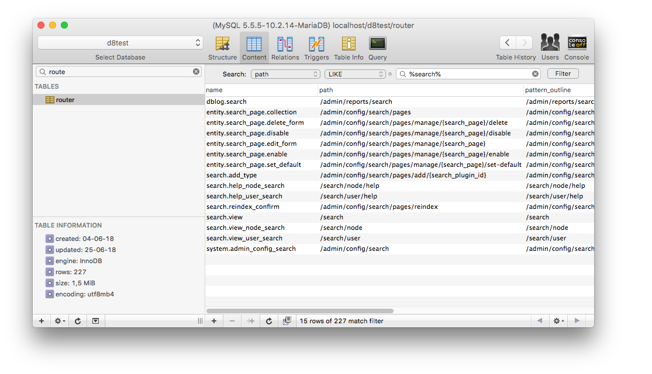Go back in Table History
This screenshot has width=652, height=374.
pyautogui.click(x=507, y=42)
